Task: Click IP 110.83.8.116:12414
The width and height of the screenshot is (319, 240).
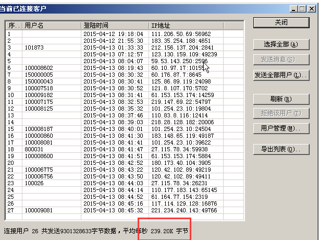Action: 179,115
